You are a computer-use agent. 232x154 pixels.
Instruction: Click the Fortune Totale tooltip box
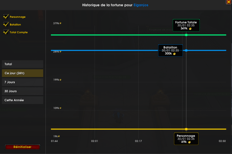tap(186, 25)
